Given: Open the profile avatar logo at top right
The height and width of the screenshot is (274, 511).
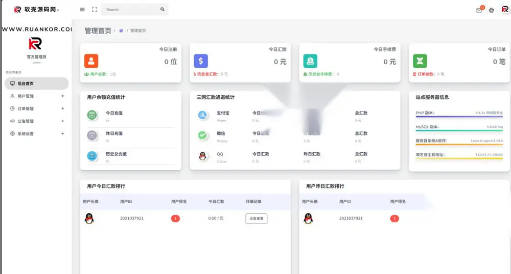Looking at the screenshot, I should (505, 9).
